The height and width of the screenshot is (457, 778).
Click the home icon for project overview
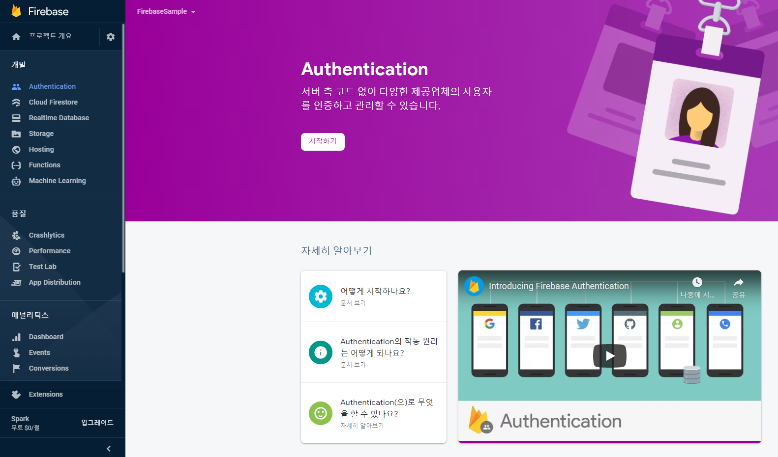[x=16, y=37]
